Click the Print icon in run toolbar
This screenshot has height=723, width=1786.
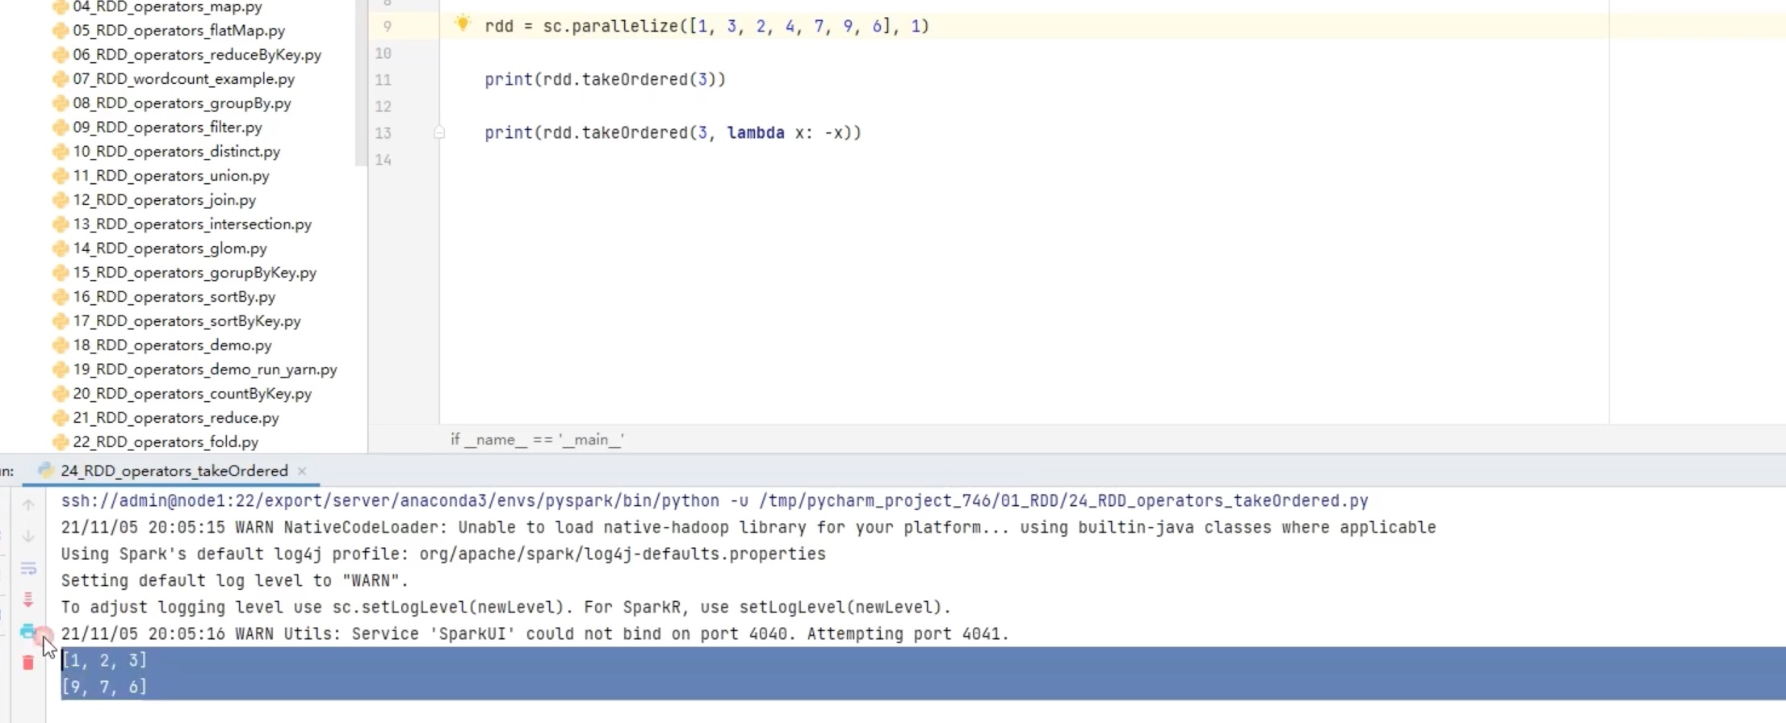28,631
